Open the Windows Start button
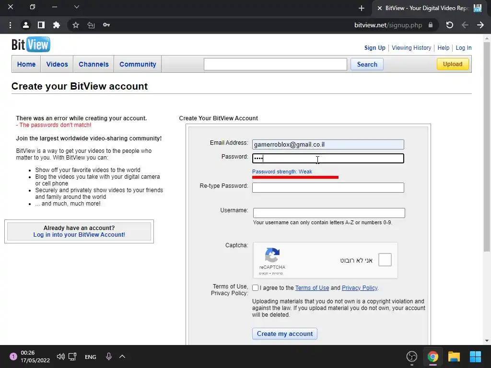491x368 pixels. point(475,356)
